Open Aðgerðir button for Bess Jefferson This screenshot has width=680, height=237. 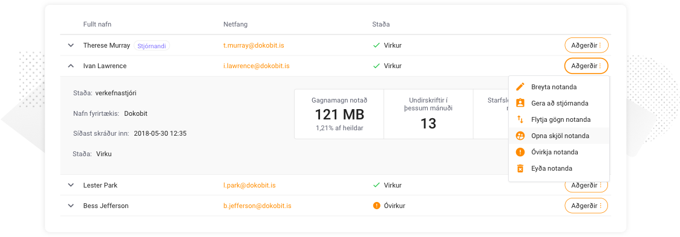pos(586,206)
